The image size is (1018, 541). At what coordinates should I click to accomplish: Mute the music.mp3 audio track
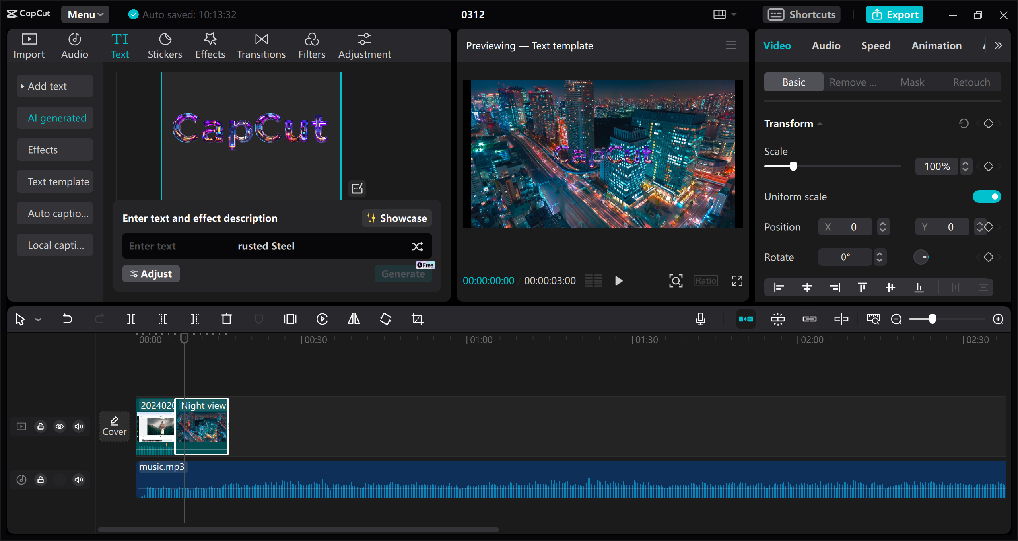(80, 480)
